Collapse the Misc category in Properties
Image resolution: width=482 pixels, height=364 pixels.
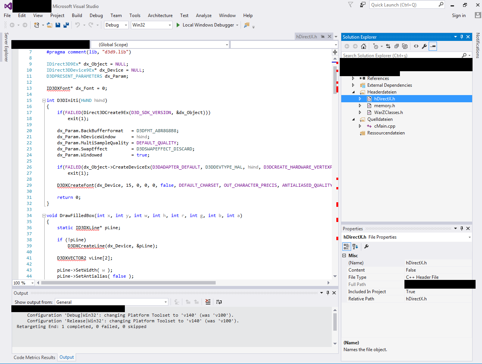[x=344, y=256]
